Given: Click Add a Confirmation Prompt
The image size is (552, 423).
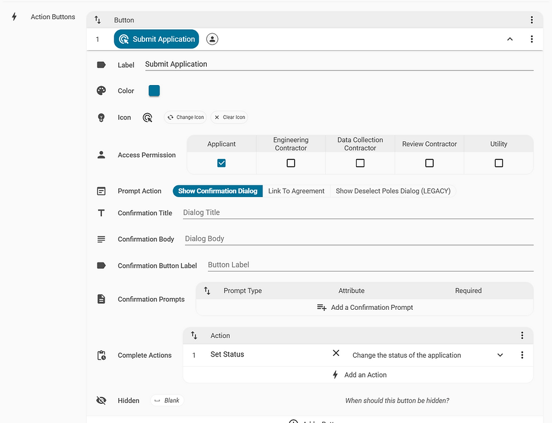Looking at the screenshot, I should (x=365, y=307).
